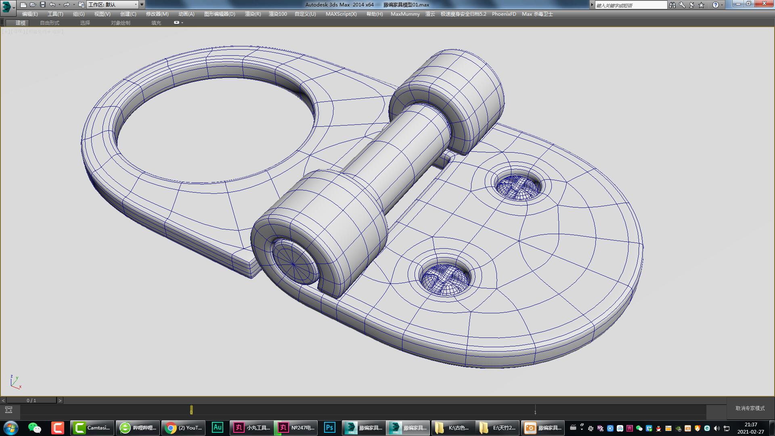
Task: Click the yellow frame 0 timeline marker
Action: (x=191, y=410)
